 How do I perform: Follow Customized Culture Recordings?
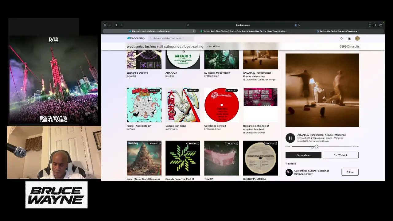(x=350, y=172)
